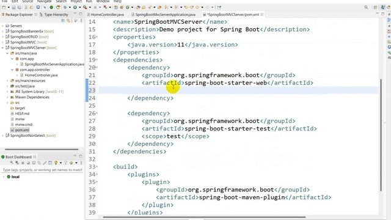Switch to SpringBootMvcServerApplication.java editor tab
The height and width of the screenshot is (220, 391).
click(165, 15)
